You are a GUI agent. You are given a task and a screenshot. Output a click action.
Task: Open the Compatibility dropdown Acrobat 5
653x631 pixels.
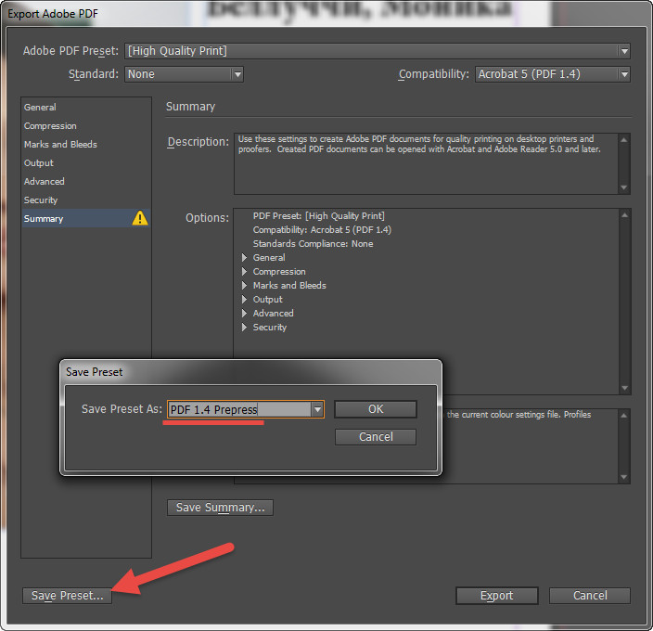[x=553, y=74]
